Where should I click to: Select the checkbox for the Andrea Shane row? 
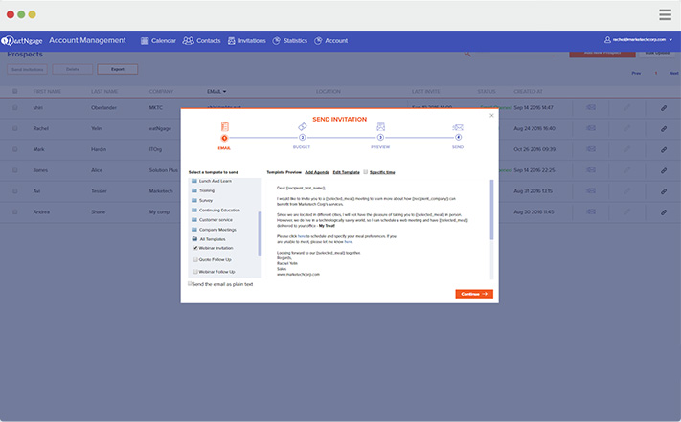(15, 212)
